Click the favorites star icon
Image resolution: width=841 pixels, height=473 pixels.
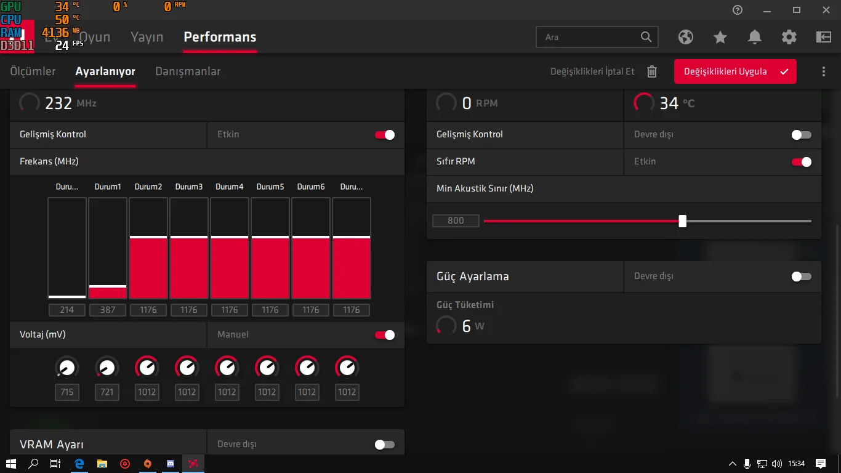tap(720, 37)
